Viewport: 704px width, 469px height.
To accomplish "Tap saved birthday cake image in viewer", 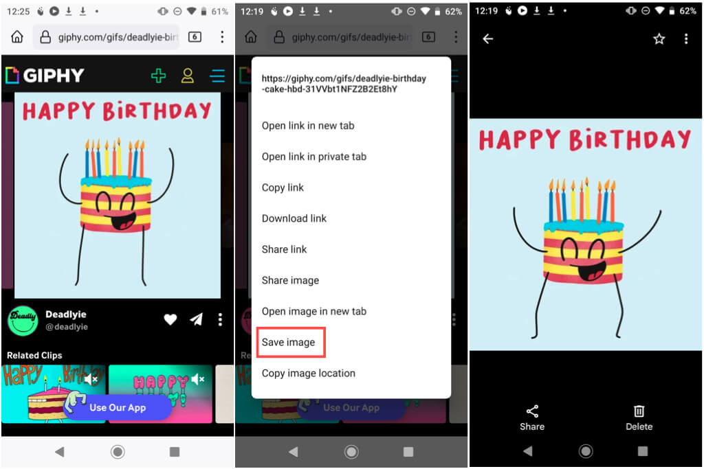I will coord(586,235).
